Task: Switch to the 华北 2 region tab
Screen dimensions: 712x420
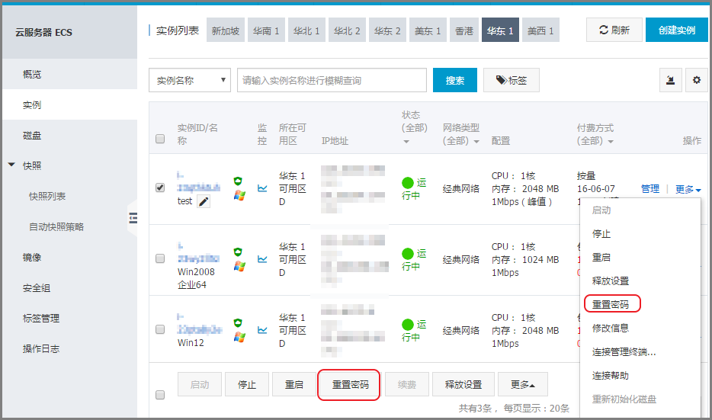Action: 347,30
